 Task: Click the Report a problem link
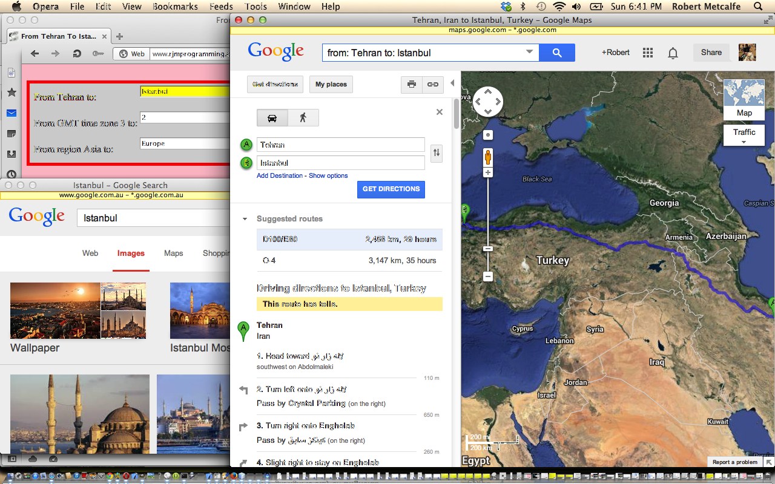click(x=734, y=462)
